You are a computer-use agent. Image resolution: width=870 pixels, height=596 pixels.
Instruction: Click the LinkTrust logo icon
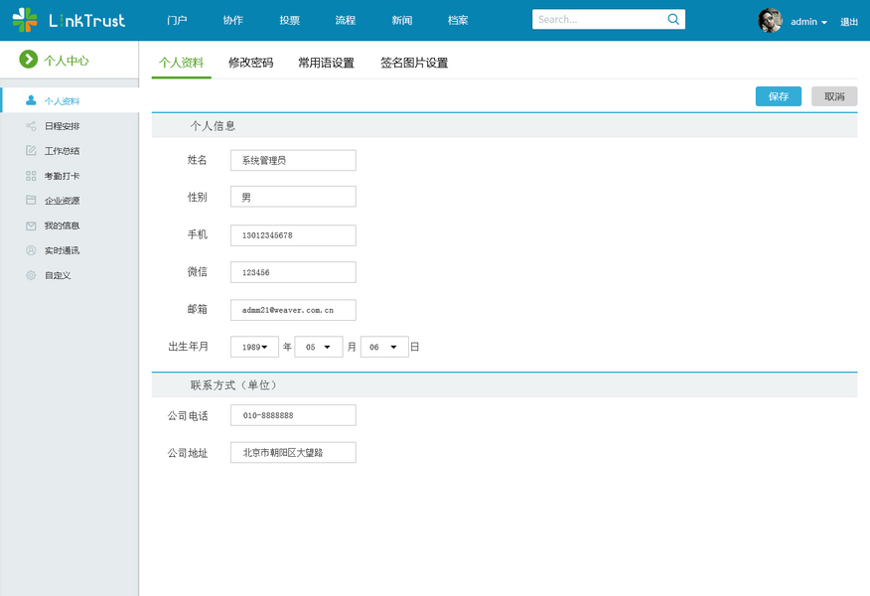[x=25, y=20]
